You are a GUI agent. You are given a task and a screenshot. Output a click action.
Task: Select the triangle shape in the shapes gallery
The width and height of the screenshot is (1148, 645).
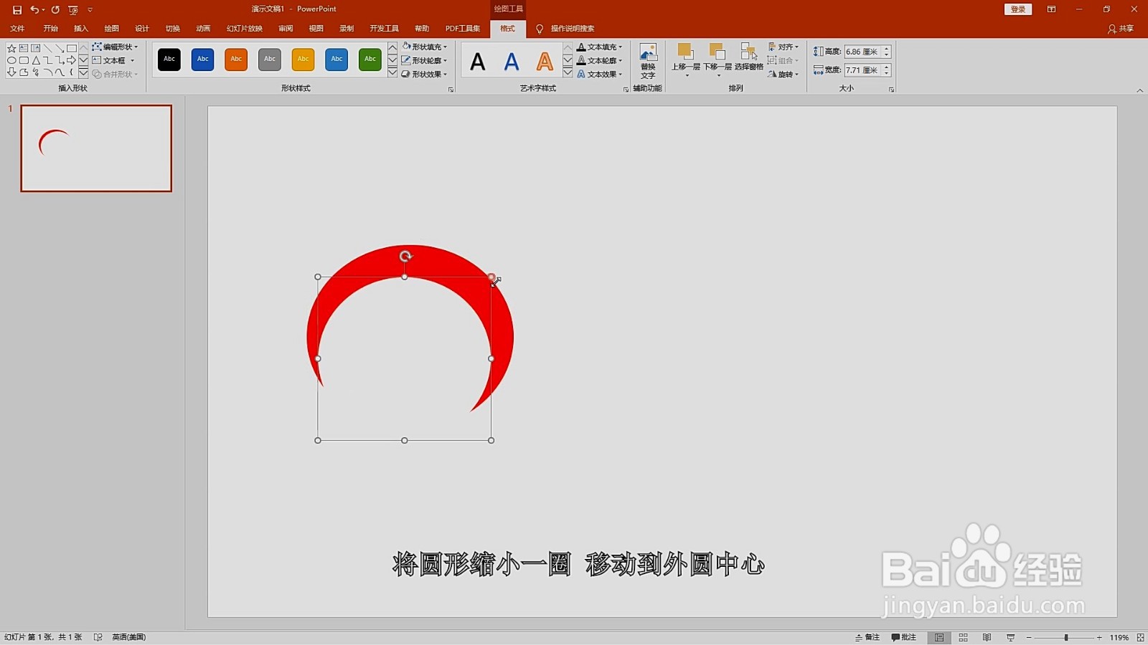click(x=36, y=60)
